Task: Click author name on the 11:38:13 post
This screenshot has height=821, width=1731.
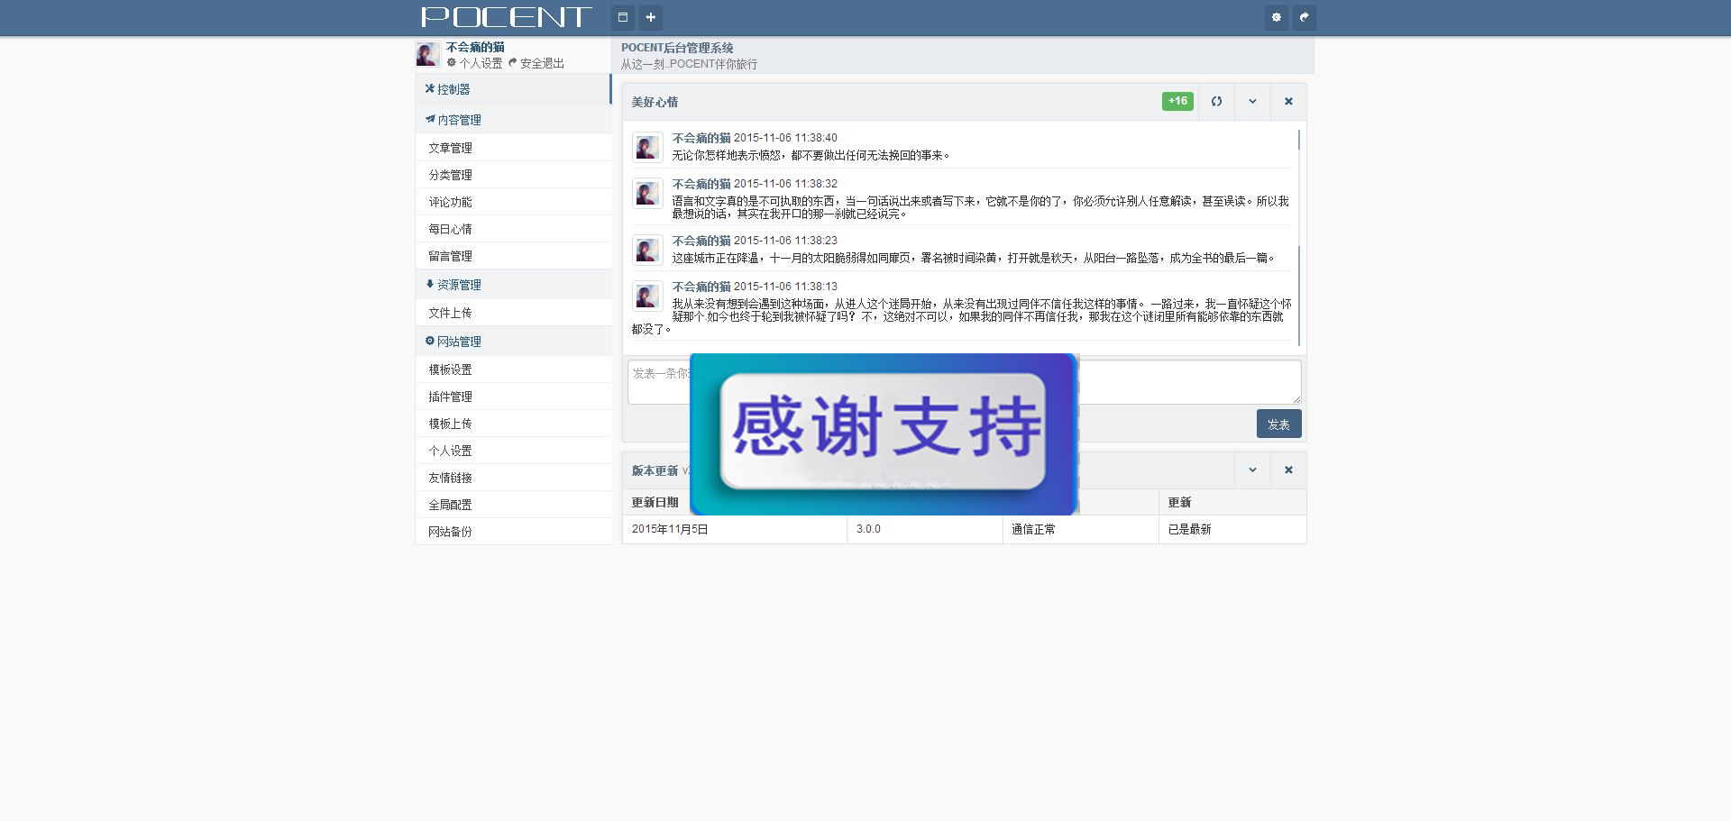Action: point(701,287)
